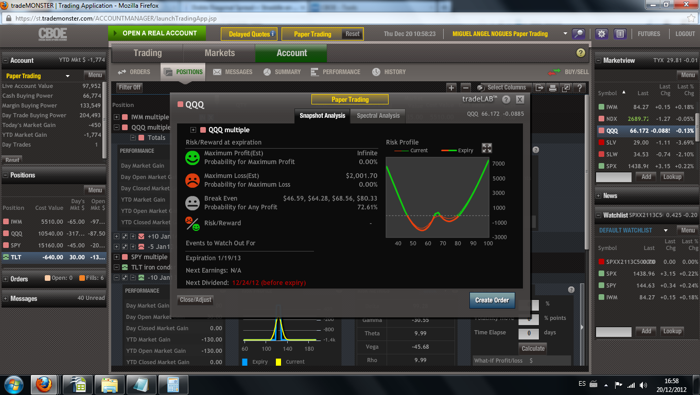The height and width of the screenshot is (395, 700).
Task: Switch to the Trading tab
Action: coord(147,53)
